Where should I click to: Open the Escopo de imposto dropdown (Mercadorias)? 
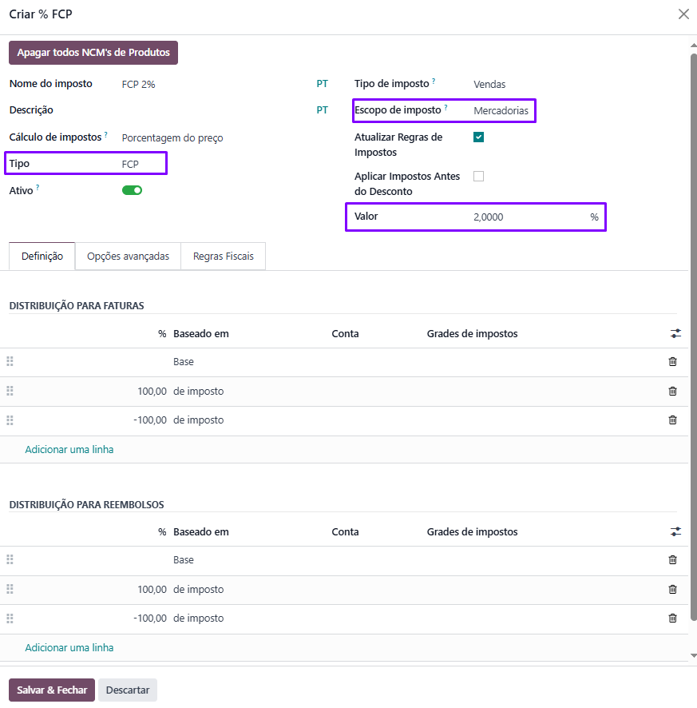point(501,110)
